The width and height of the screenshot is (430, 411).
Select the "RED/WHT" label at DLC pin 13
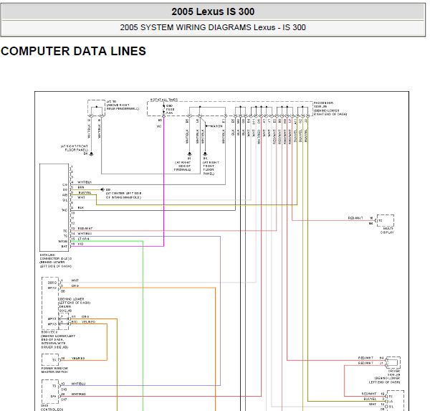[x=85, y=228]
